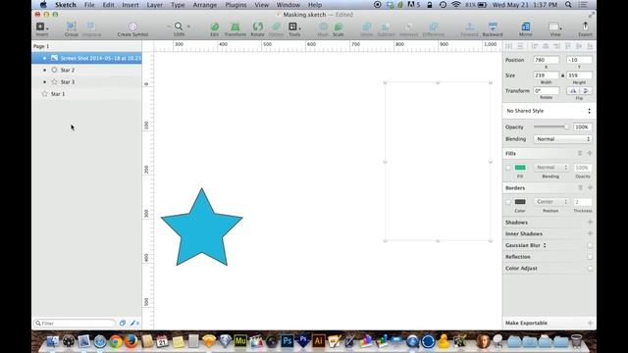Click the Flatten toolbar icon
The width and height of the screenshot is (628, 353).
(276, 26)
